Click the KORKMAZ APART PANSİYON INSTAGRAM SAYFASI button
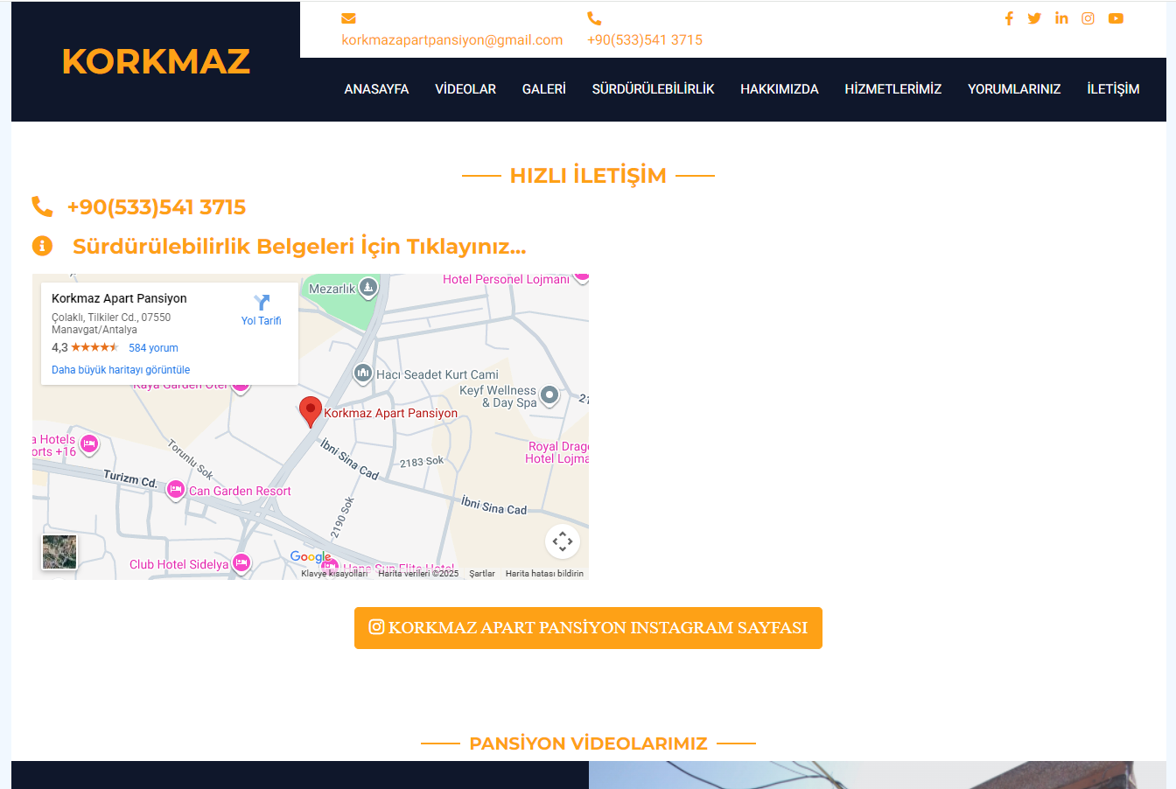Screen dimensions: 1176x789 click(x=588, y=628)
